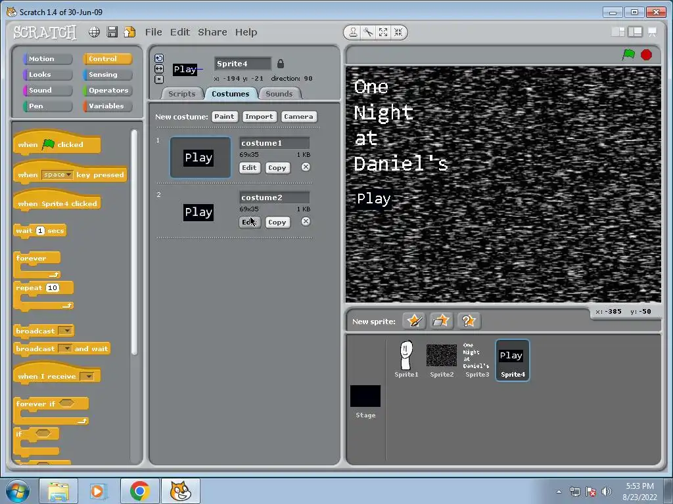Select the delete scissors tool
Screen dimensions: 673x504
(x=368, y=33)
